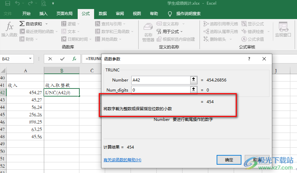The width and height of the screenshot is (297, 173).
Task: Click the dialog help question mark
Action: pos(249,59)
